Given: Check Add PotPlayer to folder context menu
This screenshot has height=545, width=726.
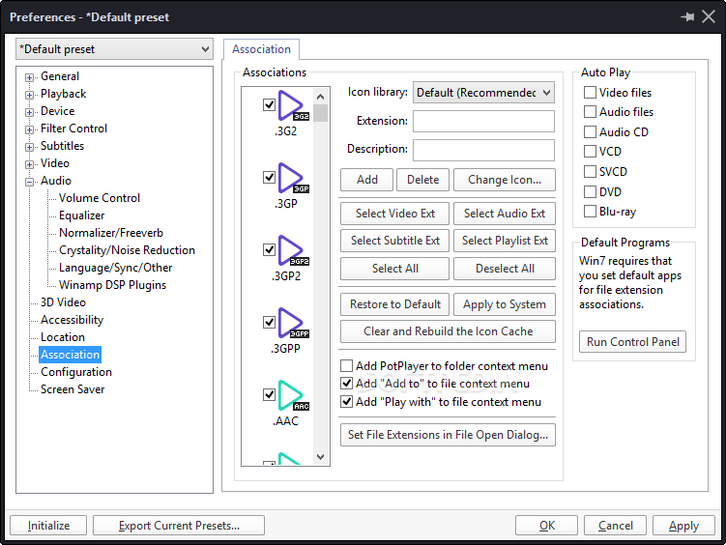Looking at the screenshot, I should pyautogui.click(x=347, y=366).
